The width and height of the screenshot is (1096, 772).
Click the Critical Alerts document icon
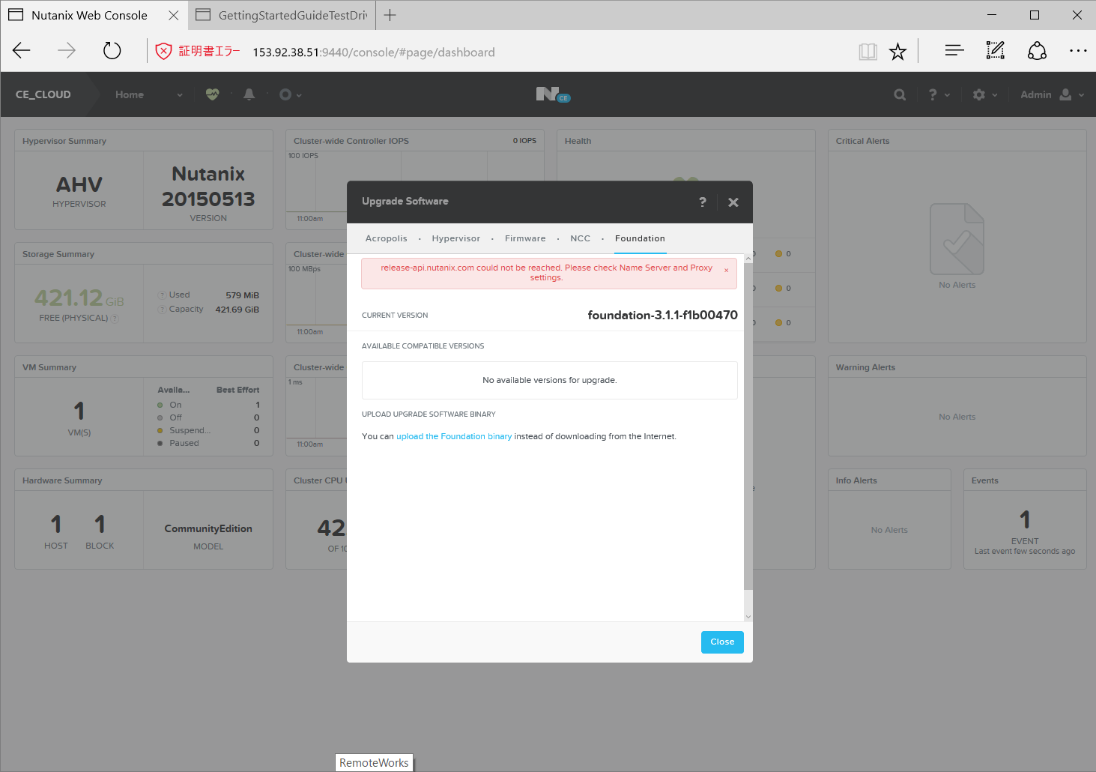click(957, 239)
